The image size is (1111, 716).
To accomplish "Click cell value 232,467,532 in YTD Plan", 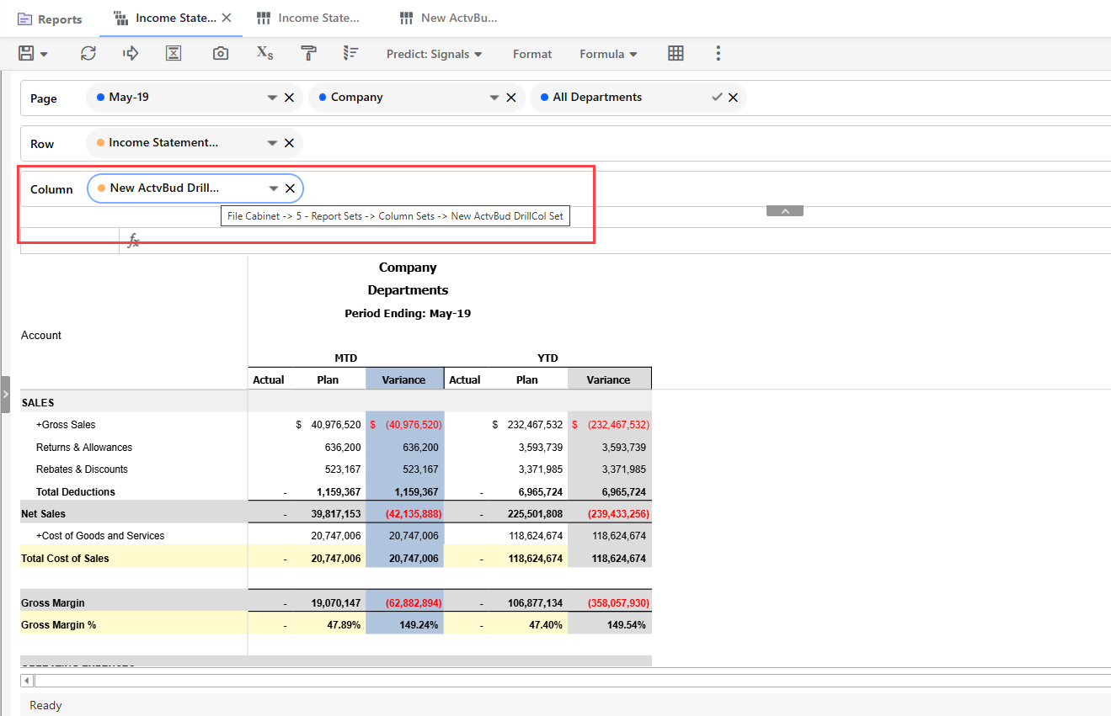I will (534, 425).
